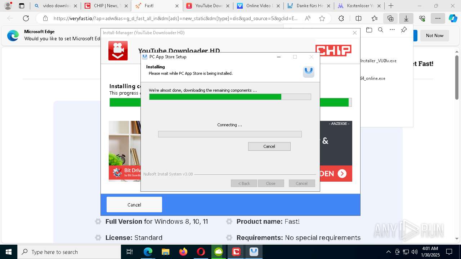Open the Read aloud icon in the address bar
The height and width of the screenshot is (259, 461).
pyautogui.click(x=308, y=18)
